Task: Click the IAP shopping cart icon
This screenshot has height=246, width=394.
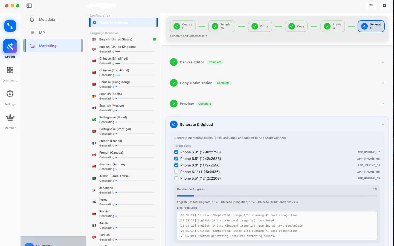Action: (x=32, y=33)
